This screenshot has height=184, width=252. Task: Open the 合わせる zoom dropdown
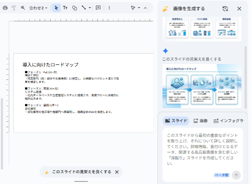38,8
